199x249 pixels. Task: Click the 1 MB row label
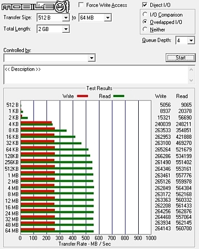pos(13,175)
